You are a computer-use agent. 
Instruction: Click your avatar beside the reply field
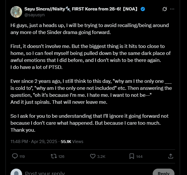pos(16,173)
